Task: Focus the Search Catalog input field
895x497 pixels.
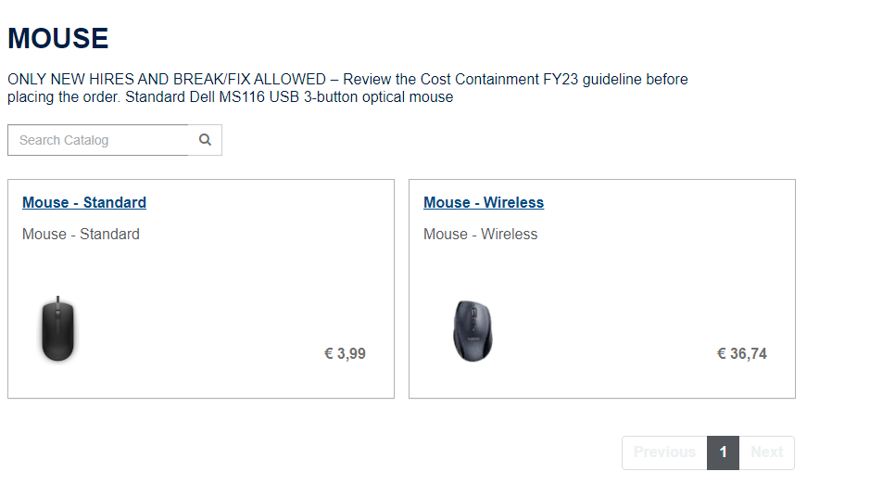Action: tap(98, 140)
